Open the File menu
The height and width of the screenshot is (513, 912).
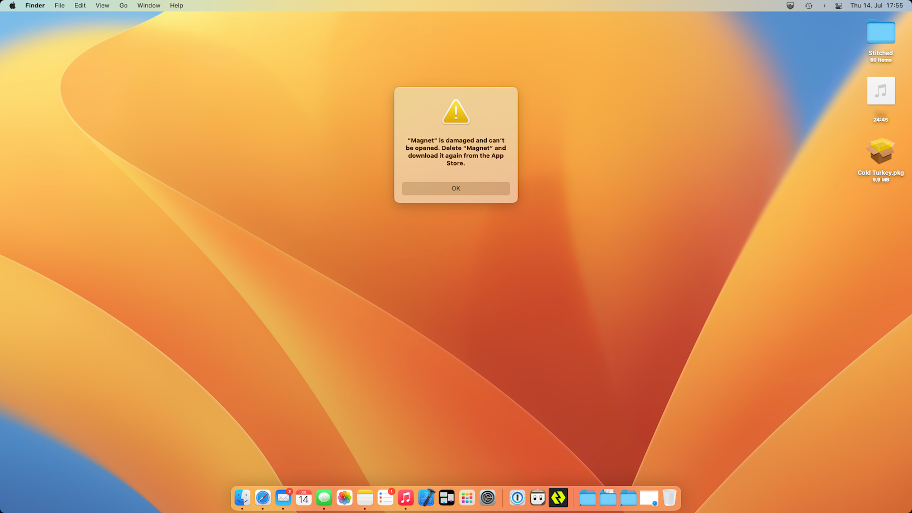click(x=60, y=6)
